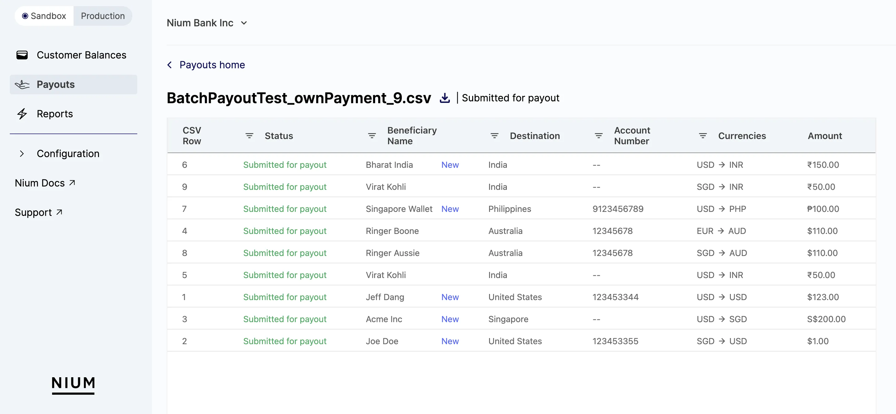Click the NIUM logo at sidebar bottom

coord(74,385)
